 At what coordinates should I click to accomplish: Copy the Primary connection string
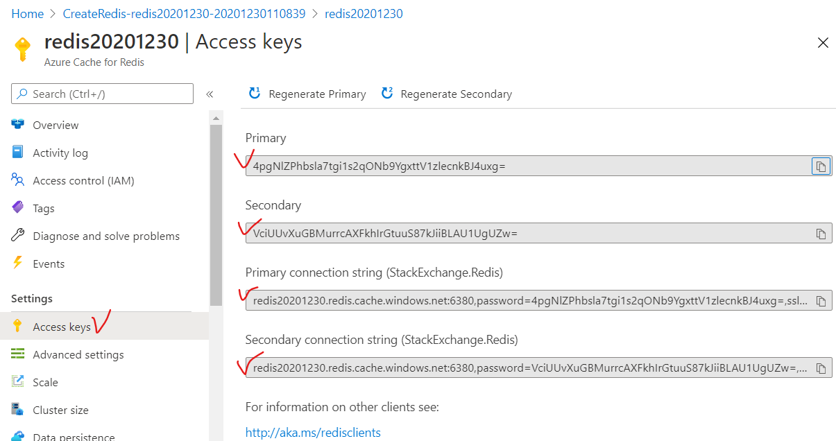click(821, 301)
